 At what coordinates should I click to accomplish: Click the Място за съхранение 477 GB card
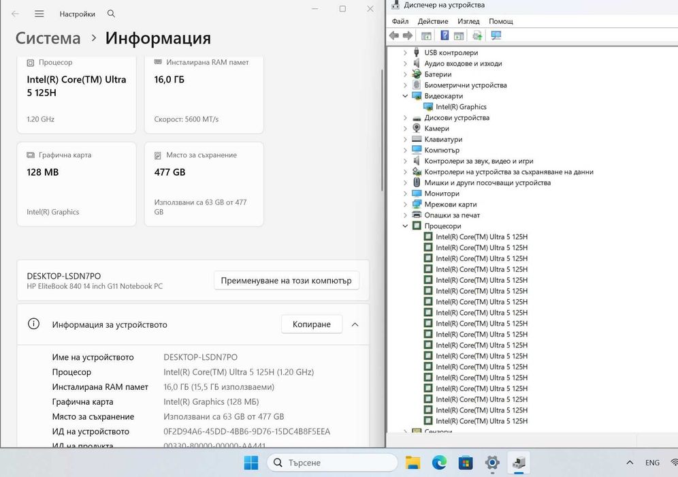point(204,184)
